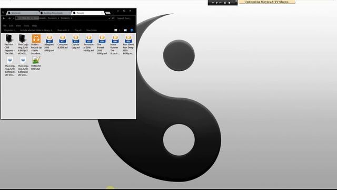Click the New folder button
The height and width of the screenshot is (190, 337).
92,30
